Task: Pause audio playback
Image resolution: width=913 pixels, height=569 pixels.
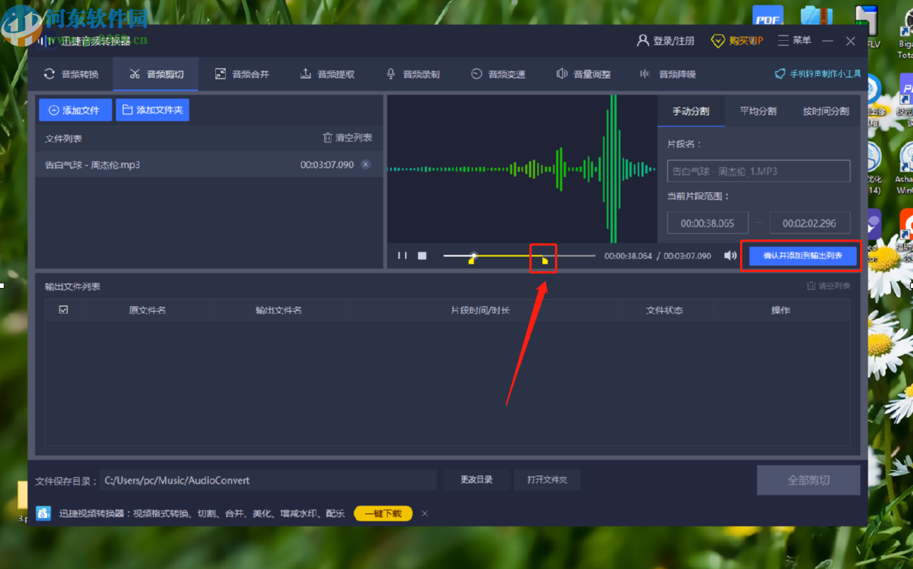Action: click(x=403, y=255)
